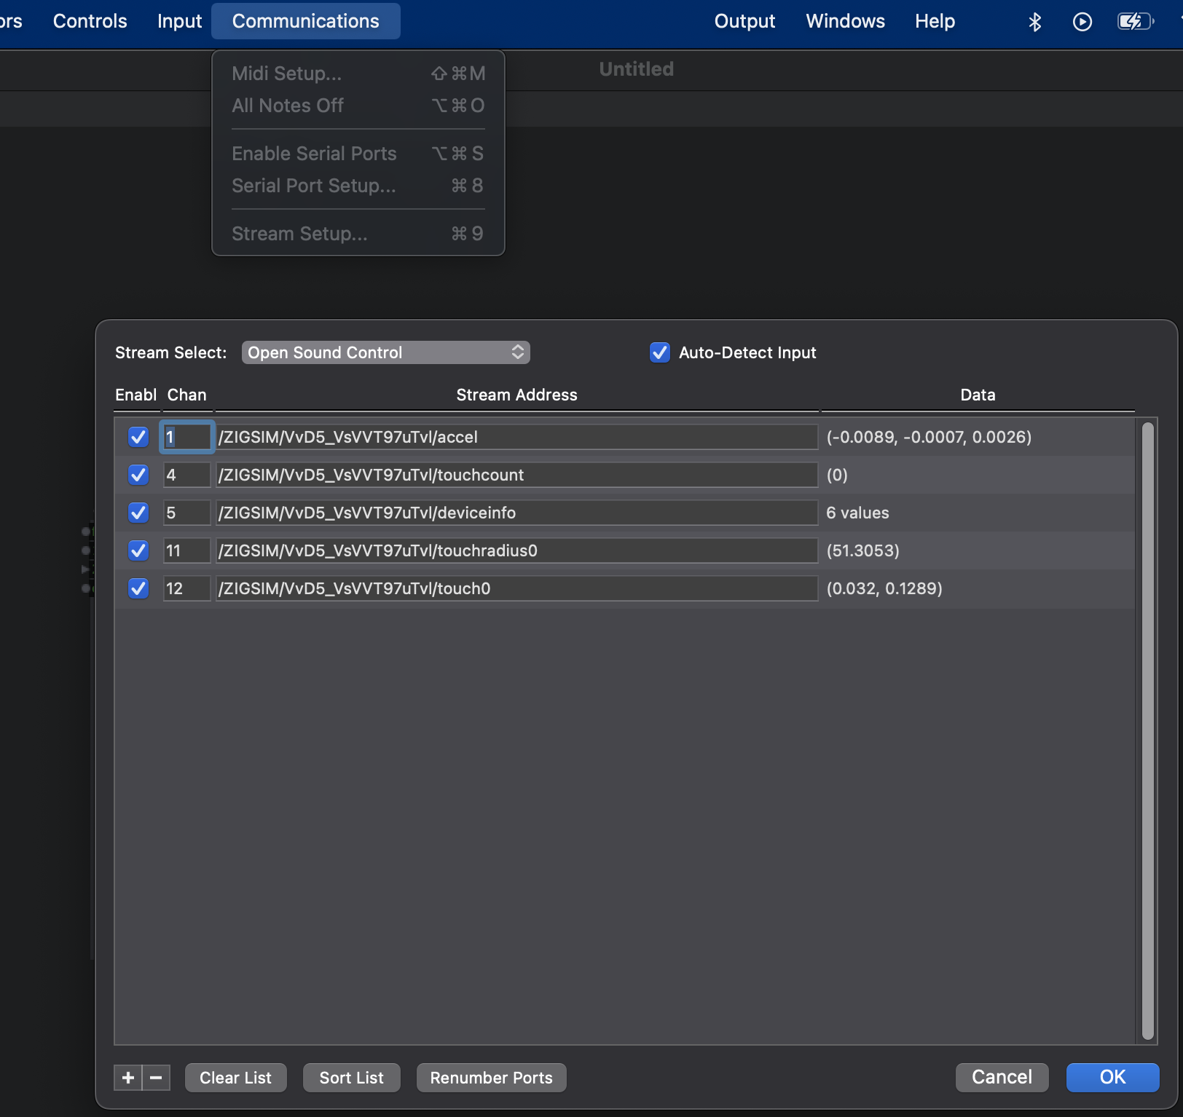This screenshot has height=1117, width=1183.
Task: Choose Serial Port Setup... menu item
Action: 358,186
